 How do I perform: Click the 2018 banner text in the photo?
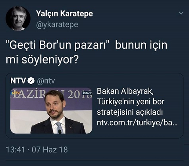(x=80, y=95)
